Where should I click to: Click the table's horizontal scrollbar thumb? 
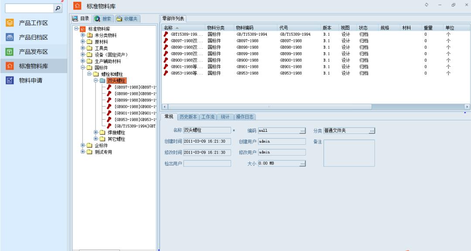[x=270, y=107]
